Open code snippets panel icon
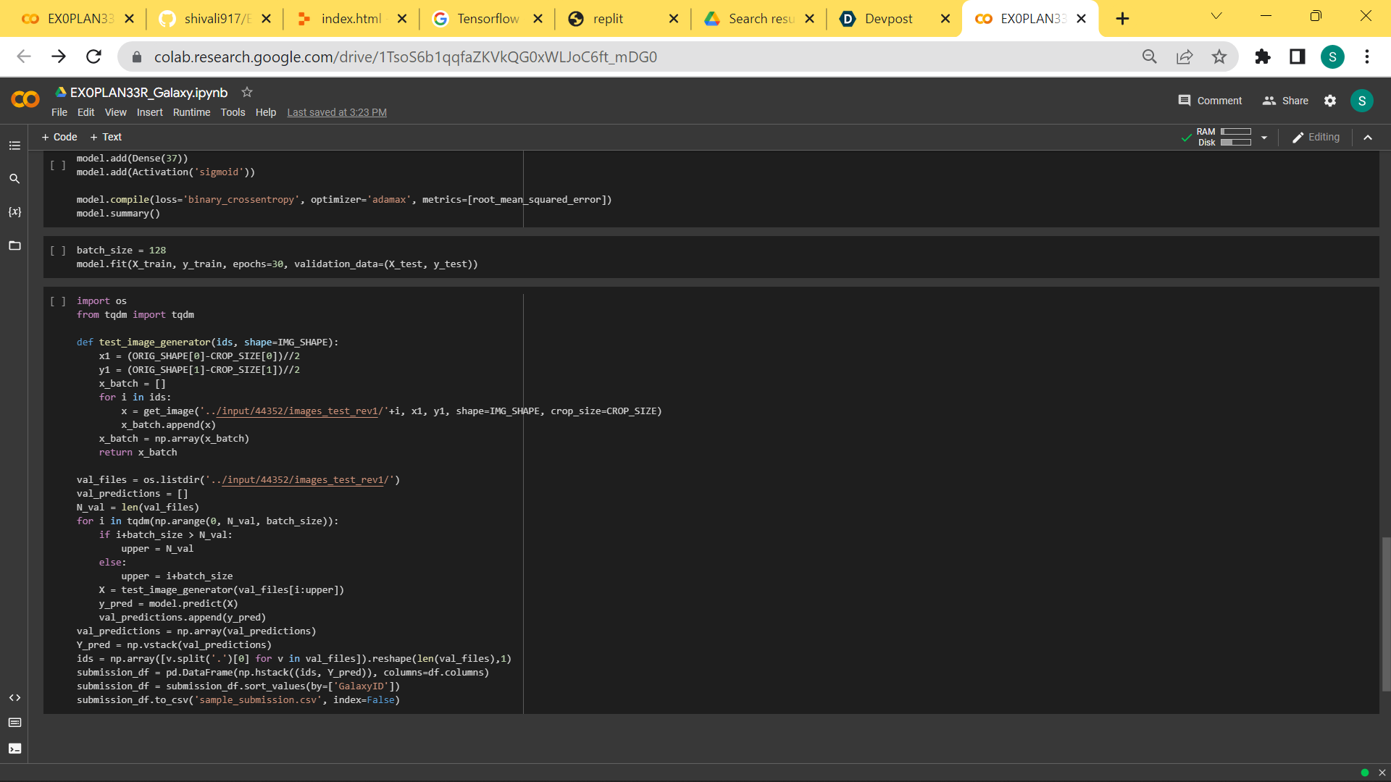 tap(14, 698)
